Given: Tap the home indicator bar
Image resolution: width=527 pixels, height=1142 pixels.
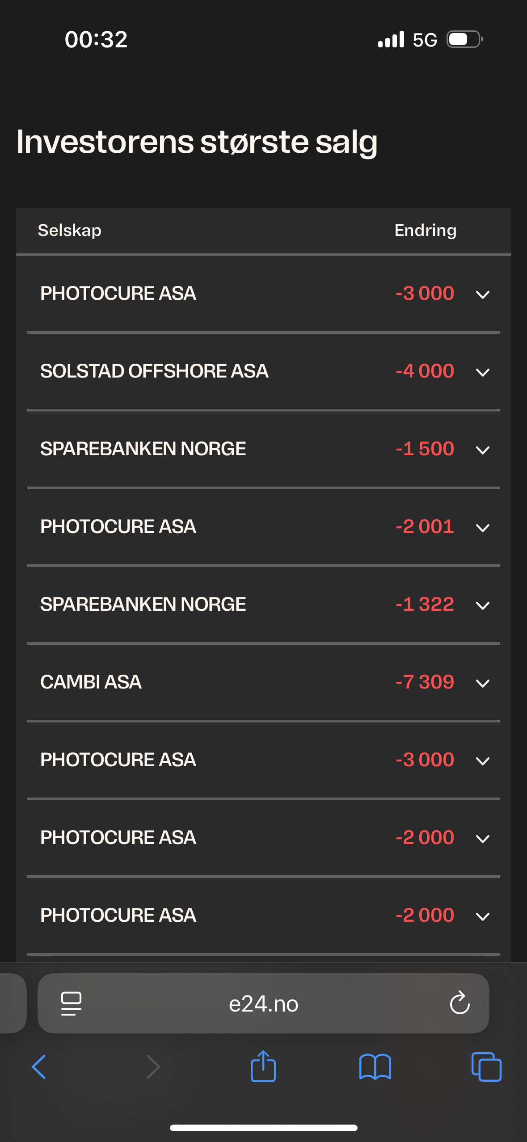Looking at the screenshot, I should pos(263,1128).
